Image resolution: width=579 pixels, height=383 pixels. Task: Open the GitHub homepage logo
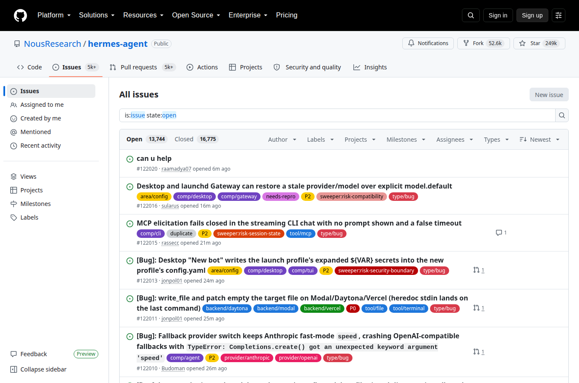(x=20, y=15)
